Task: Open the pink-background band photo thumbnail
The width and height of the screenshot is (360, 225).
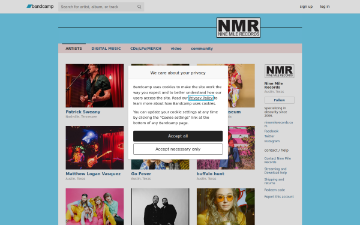Action: pos(95,206)
